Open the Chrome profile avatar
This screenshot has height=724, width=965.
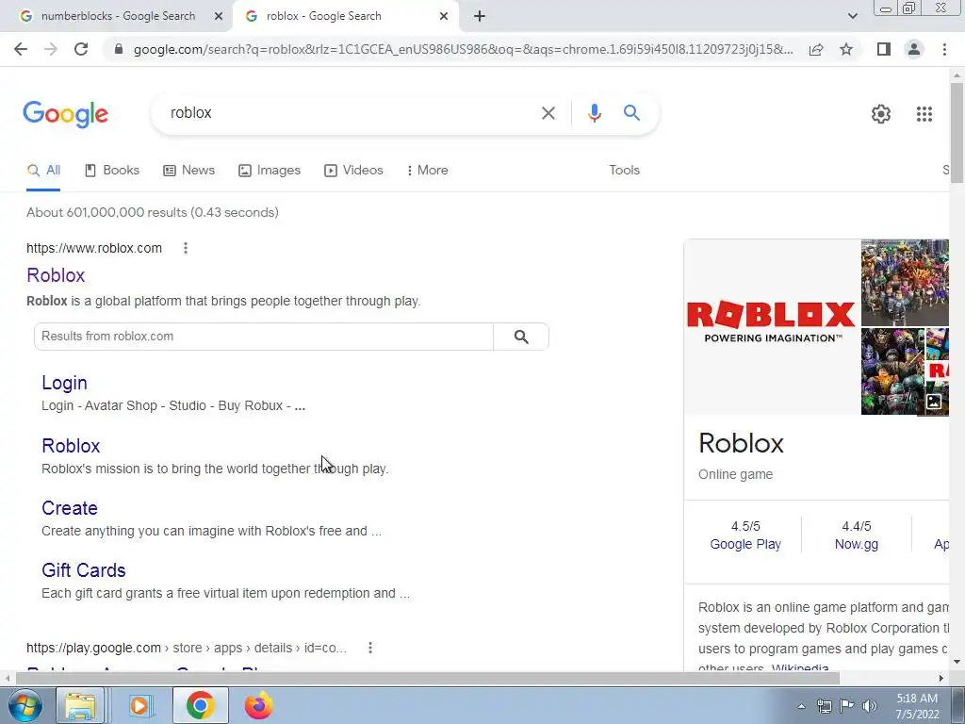[x=914, y=49]
